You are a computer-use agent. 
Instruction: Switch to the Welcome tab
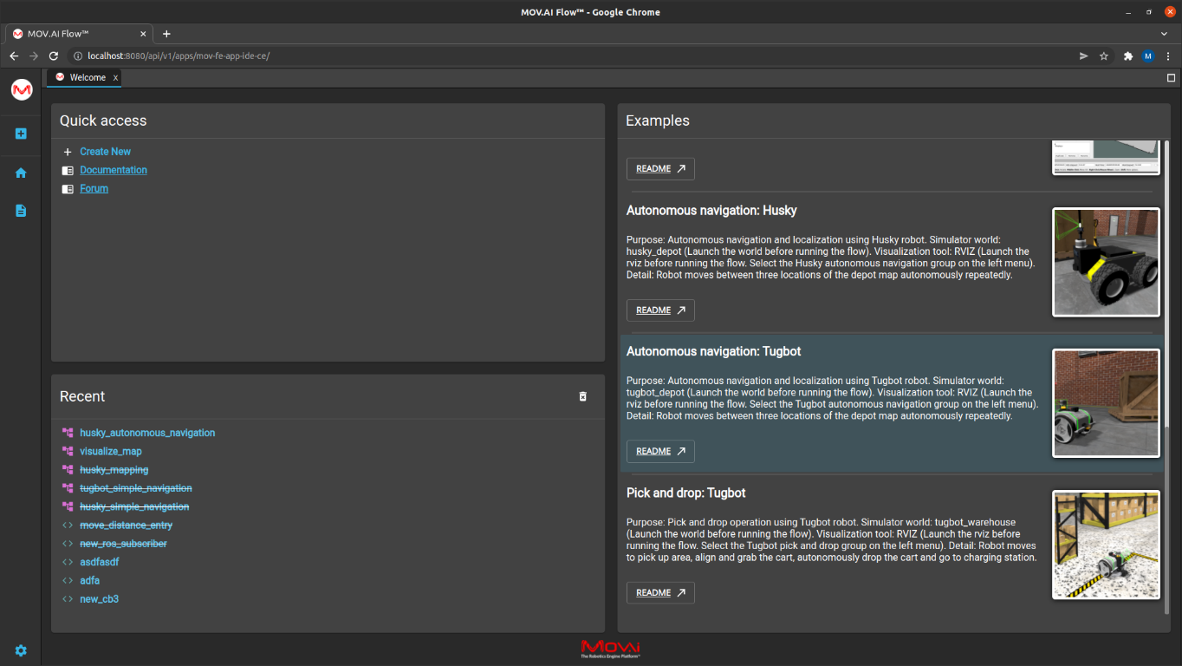click(83, 77)
